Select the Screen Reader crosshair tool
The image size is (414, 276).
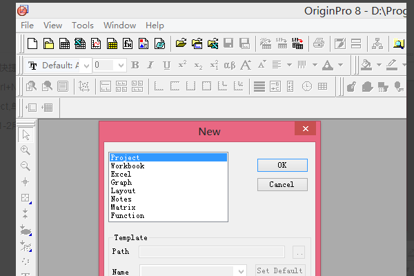tap(26, 181)
